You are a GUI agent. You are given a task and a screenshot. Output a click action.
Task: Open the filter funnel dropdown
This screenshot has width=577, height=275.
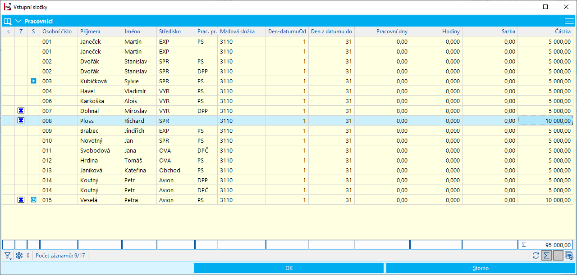click(8, 256)
